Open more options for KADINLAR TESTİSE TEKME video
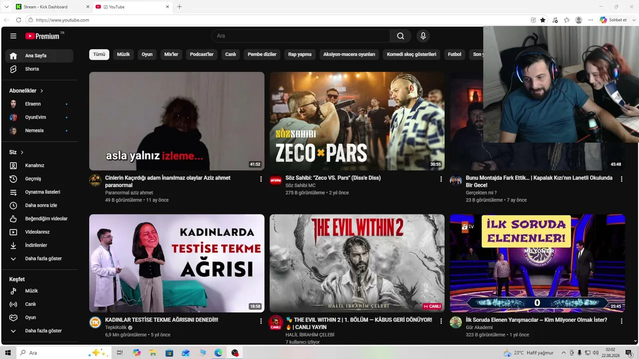The image size is (639, 359). click(261, 321)
